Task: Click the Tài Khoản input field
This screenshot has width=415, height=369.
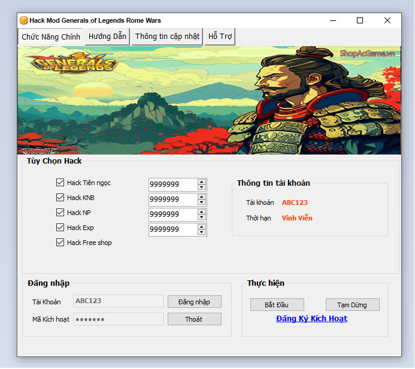Action: [119, 301]
